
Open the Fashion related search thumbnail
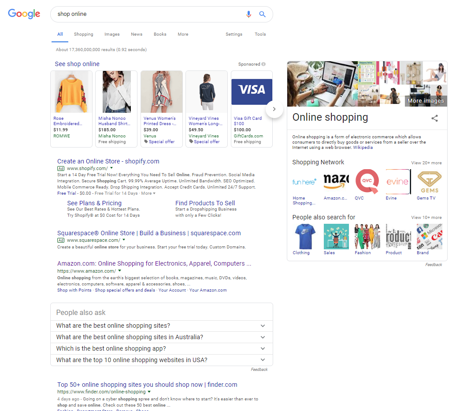click(x=367, y=237)
